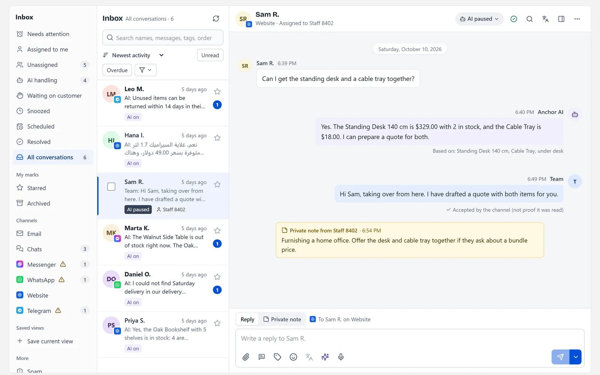Translate the reply draft in composer
The width and height of the screenshot is (600, 375).
click(309, 357)
